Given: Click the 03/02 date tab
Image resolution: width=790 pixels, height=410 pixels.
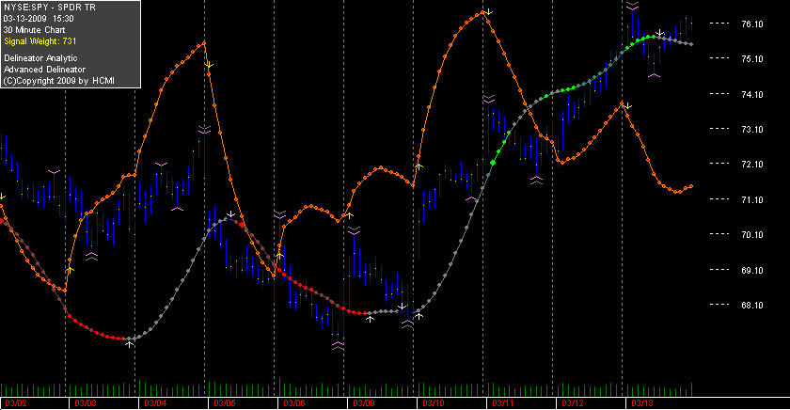Looking at the screenshot, I should pos(16,403).
